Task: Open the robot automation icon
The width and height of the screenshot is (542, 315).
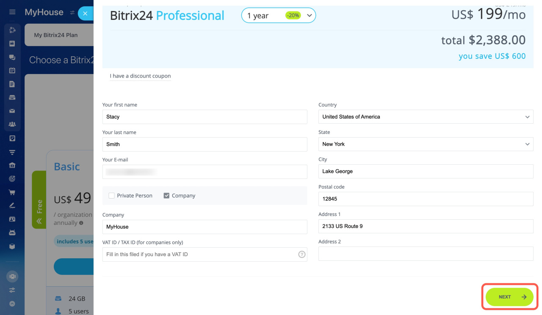Action: pyautogui.click(x=12, y=233)
